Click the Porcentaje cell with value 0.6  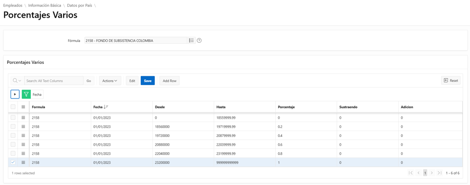(306, 144)
